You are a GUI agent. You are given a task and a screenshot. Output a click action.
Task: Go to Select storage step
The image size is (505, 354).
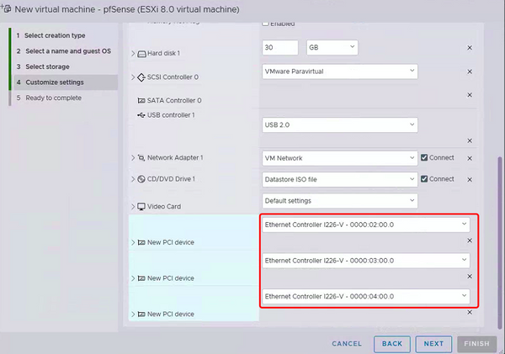(47, 66)
